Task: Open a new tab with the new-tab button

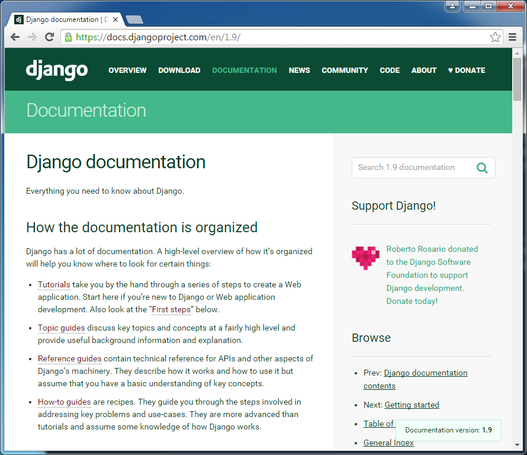Action: point(134,20)
